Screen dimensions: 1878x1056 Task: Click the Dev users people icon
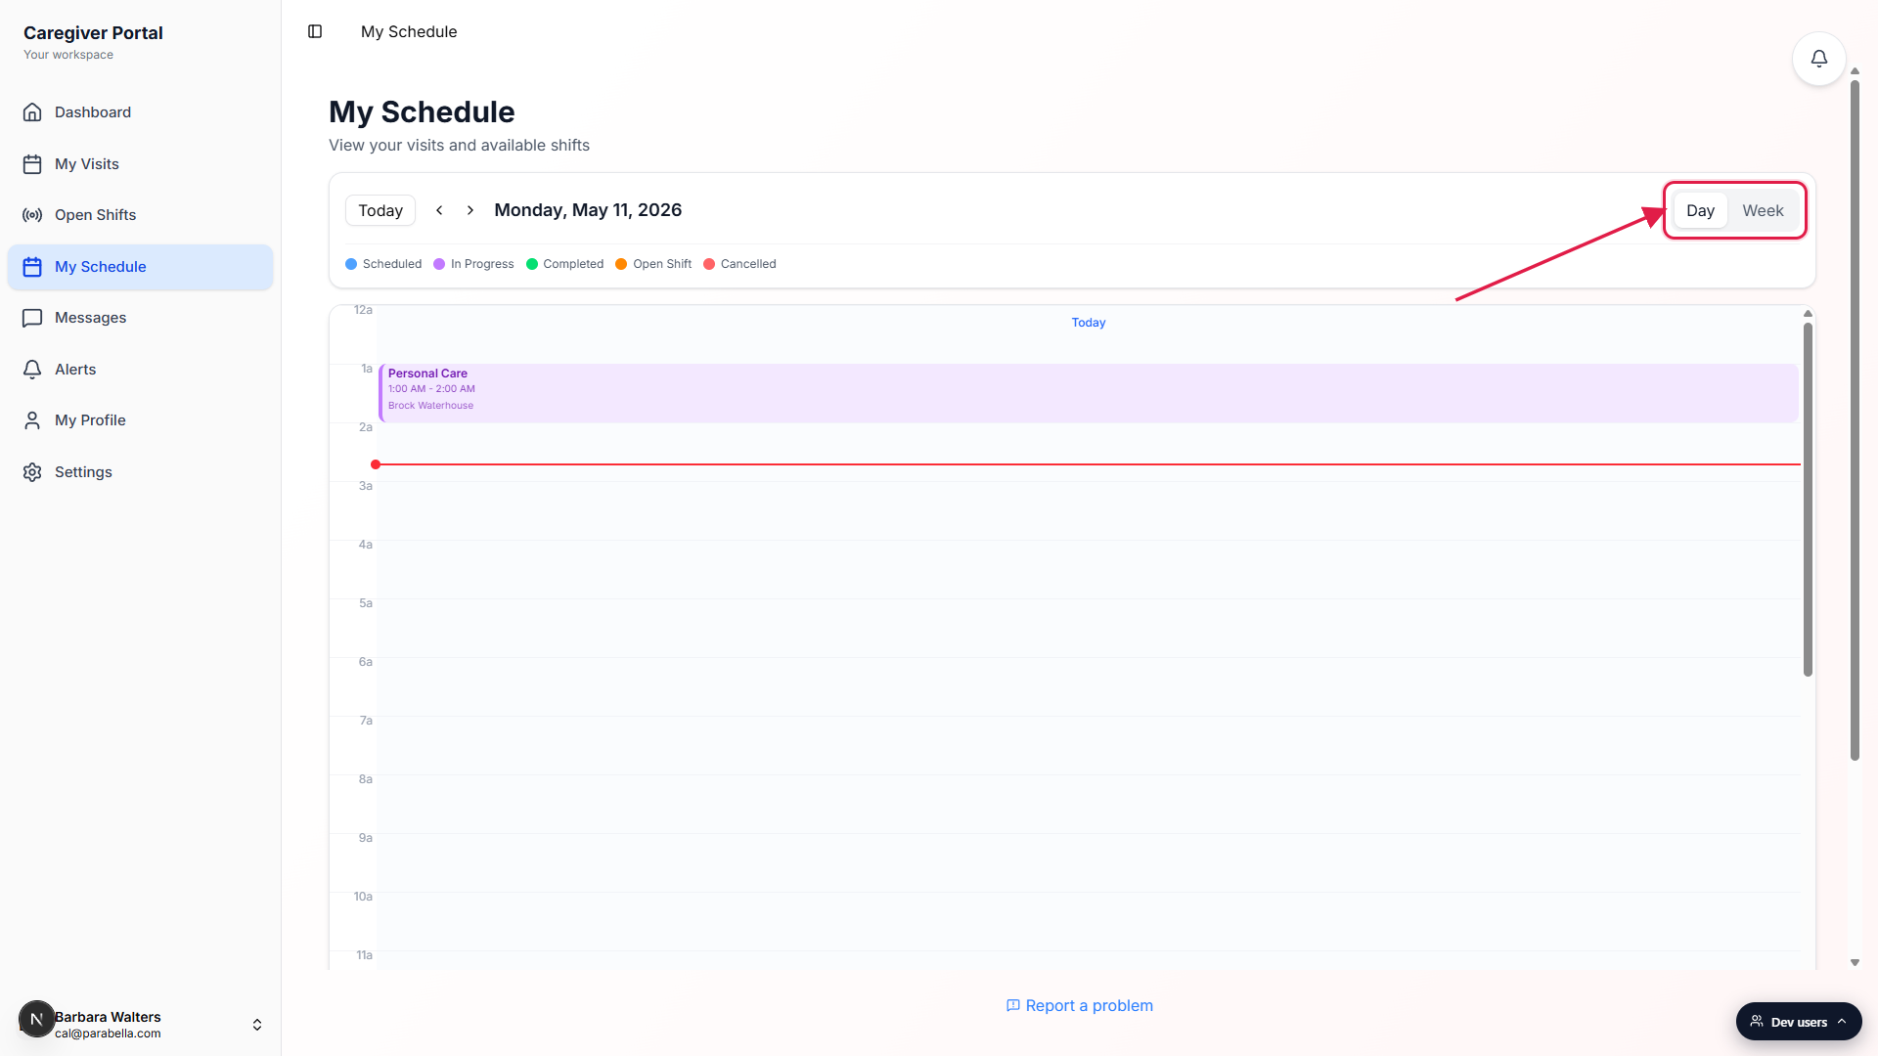(1757, 1021)
